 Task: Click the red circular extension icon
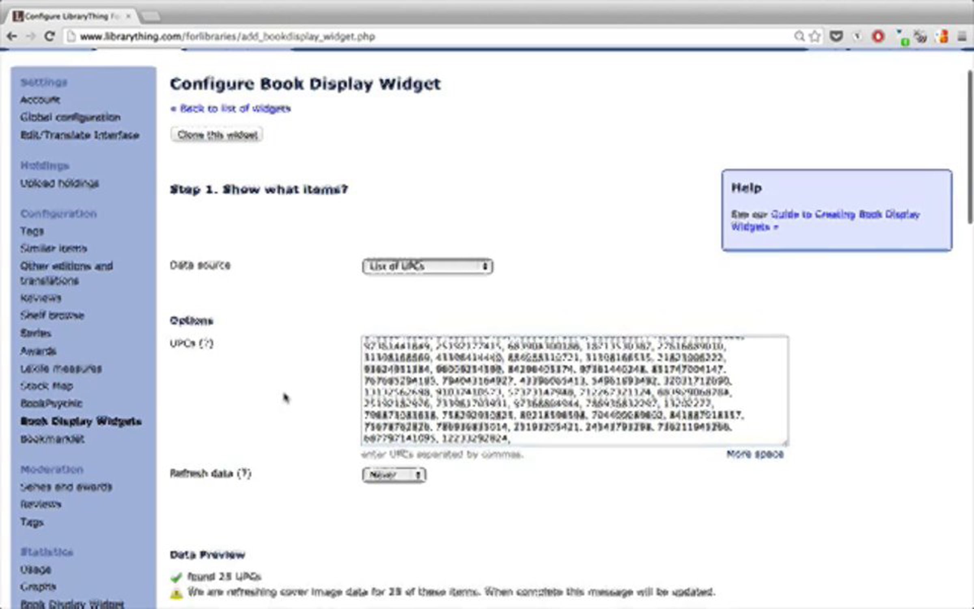(878, 37)
